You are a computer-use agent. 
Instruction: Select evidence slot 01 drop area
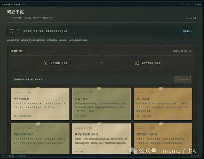click(55, 63)
